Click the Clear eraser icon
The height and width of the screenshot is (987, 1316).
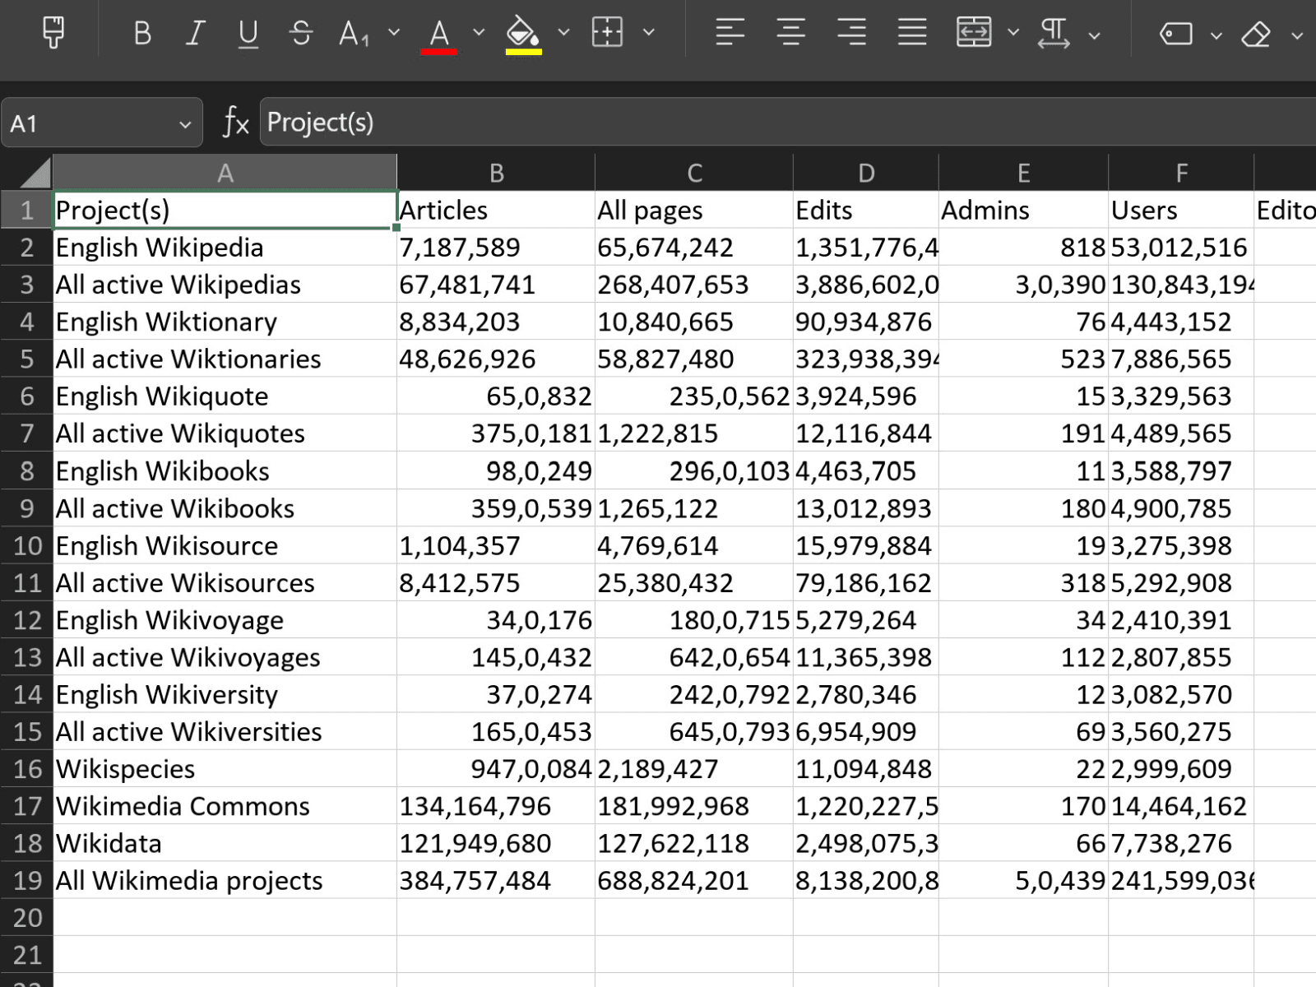point(1256,35)
